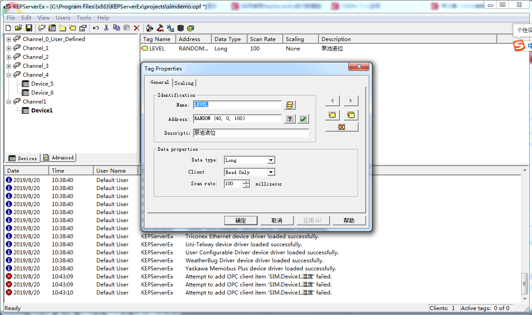
Task: Click the green checkmark address validate button
Action: tap(303, 119)
